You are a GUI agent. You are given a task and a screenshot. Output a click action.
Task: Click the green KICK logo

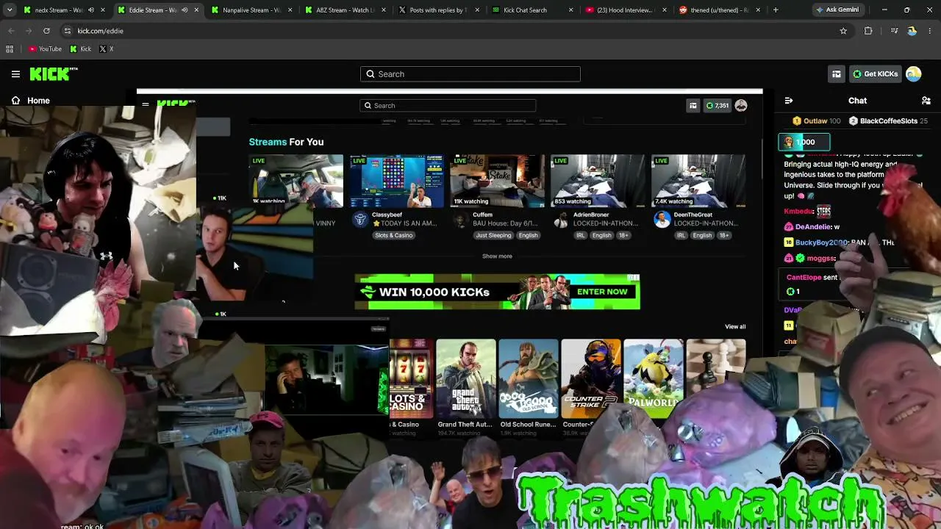coord(53,73)
